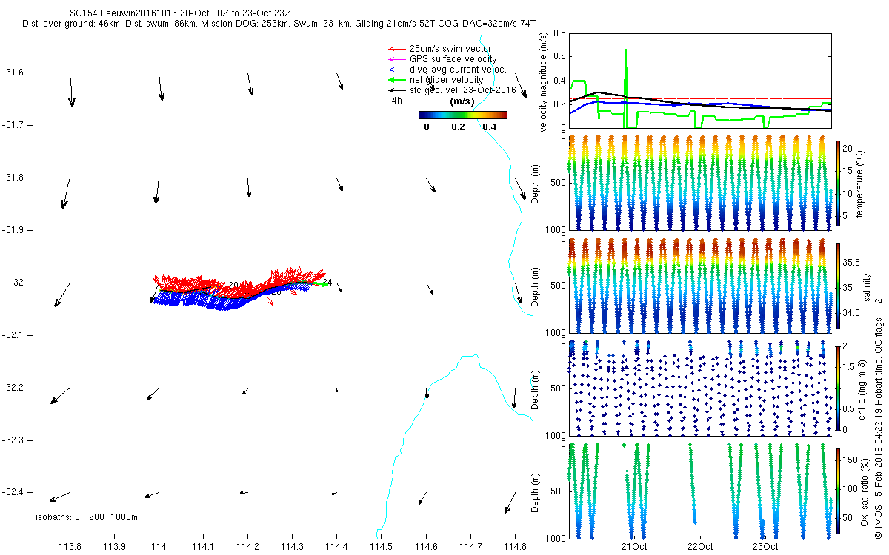Click the longitude tick label '114.8'
The height and width of the screenshot is (555, 889).
click(514, 547)
